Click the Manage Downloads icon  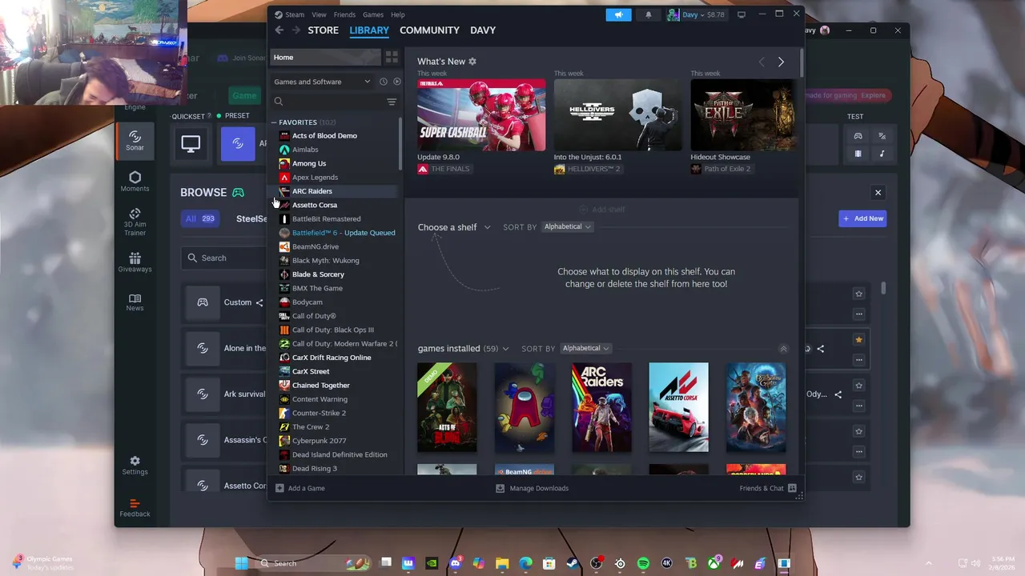pos(500,488)
